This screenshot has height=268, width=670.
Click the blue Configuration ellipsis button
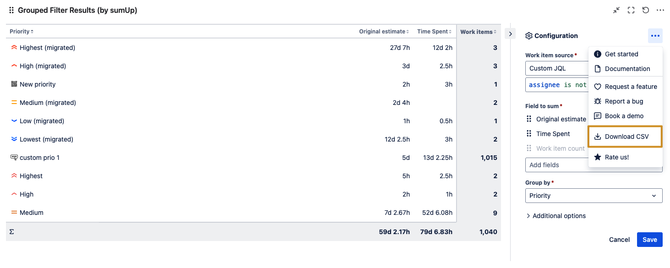click(x=655, y=36)
